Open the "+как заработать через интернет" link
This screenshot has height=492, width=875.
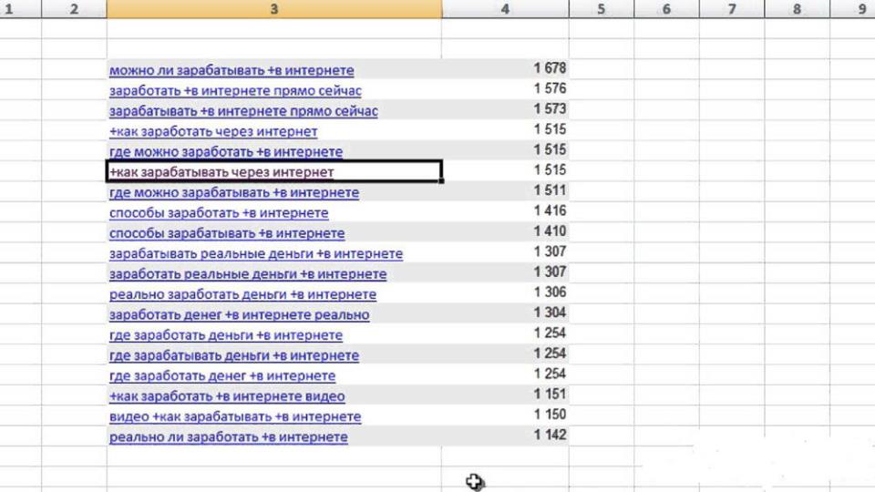(213, 131)
